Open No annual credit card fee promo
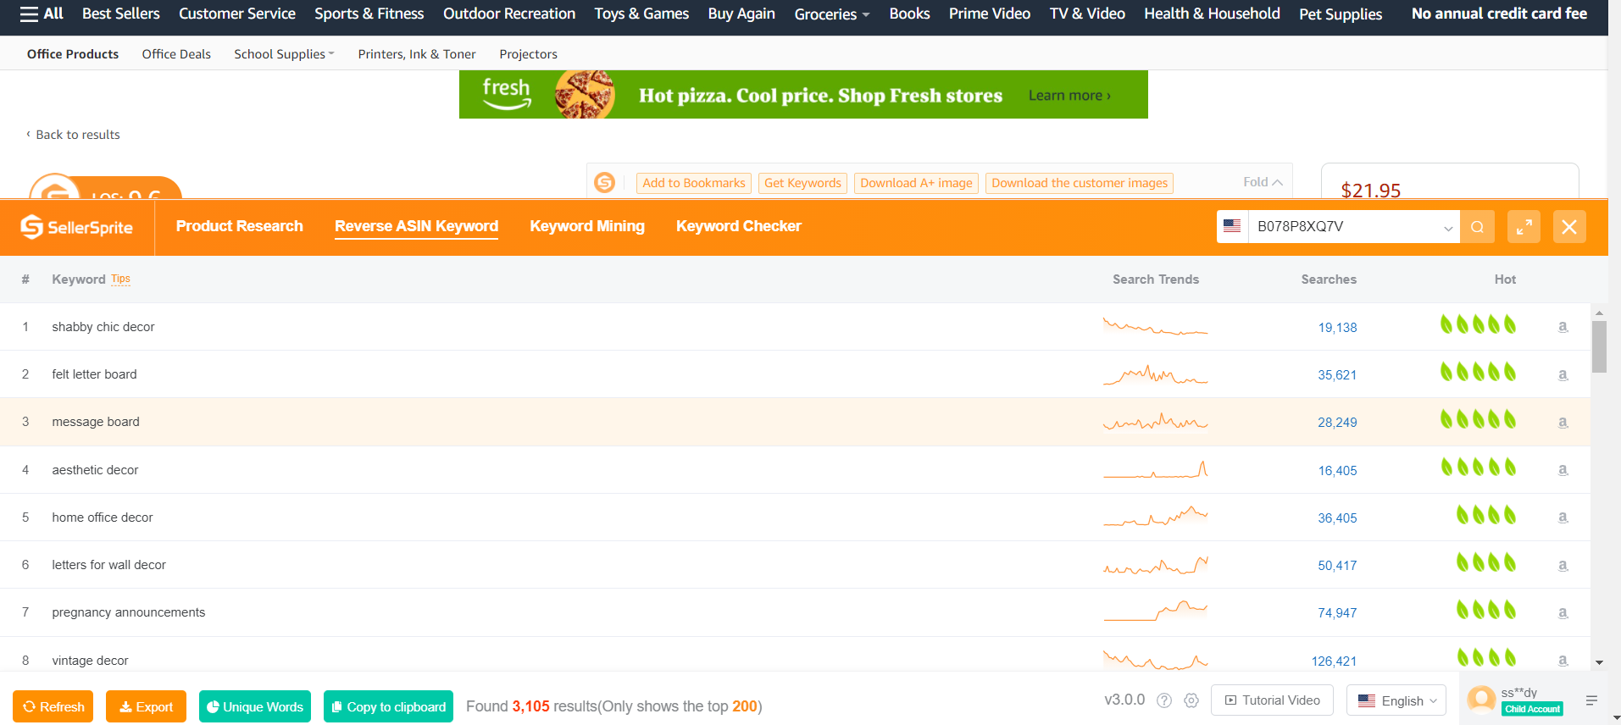The height and width of the screenshot is (725, 1621). (x=1499, y=14)
